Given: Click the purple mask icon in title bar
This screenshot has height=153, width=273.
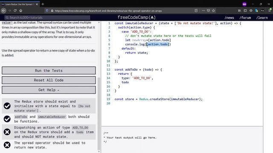Looking at the screenshot, I should 244,4.
